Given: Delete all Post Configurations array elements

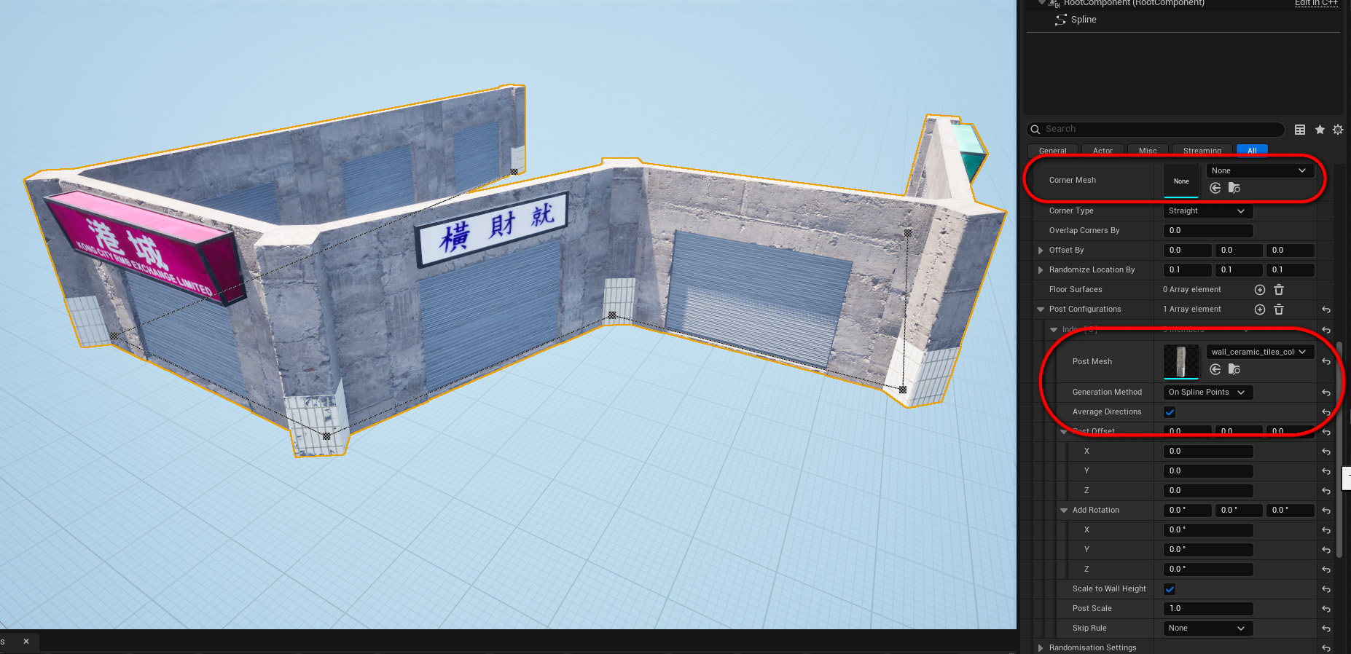Looking at the screenshot, I should point(1279,310).
